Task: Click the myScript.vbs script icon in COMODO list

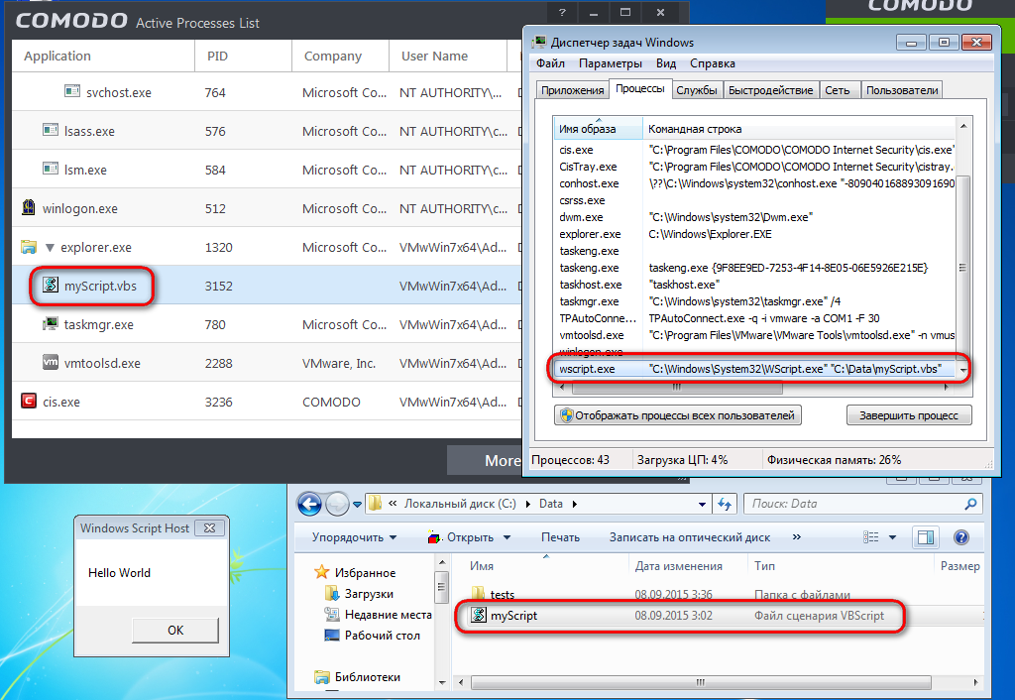Action: [51, 285]
